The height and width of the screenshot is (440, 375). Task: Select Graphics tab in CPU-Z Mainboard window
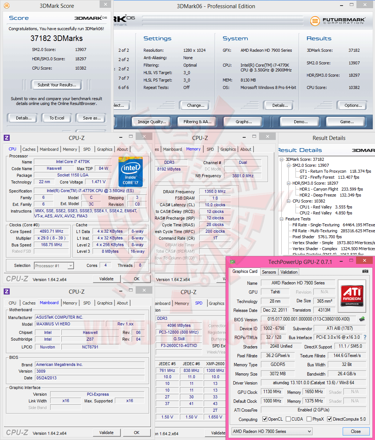(104, 303)
